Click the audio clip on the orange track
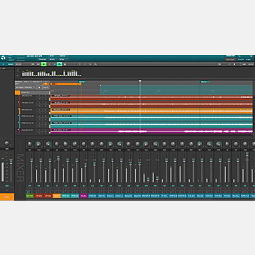This screenshot has height=255, width=255. (151, 111)
